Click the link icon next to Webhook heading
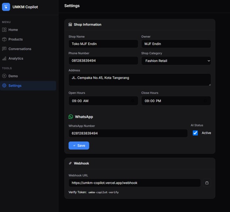The height and width of the screenshot is (212, 230). click(x=70, y=163)
